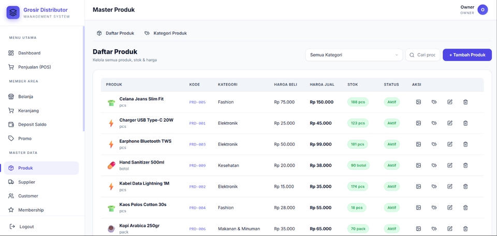Screen dimensions: 497x236
Task: Click the Cari produk search field
Action: point(423,55)
